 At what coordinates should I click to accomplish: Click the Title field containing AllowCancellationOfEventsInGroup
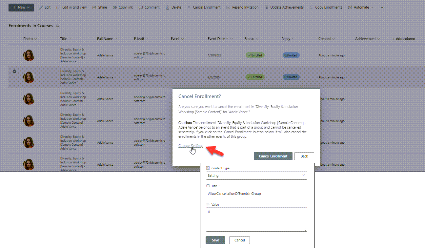click(x=256, y=194)
